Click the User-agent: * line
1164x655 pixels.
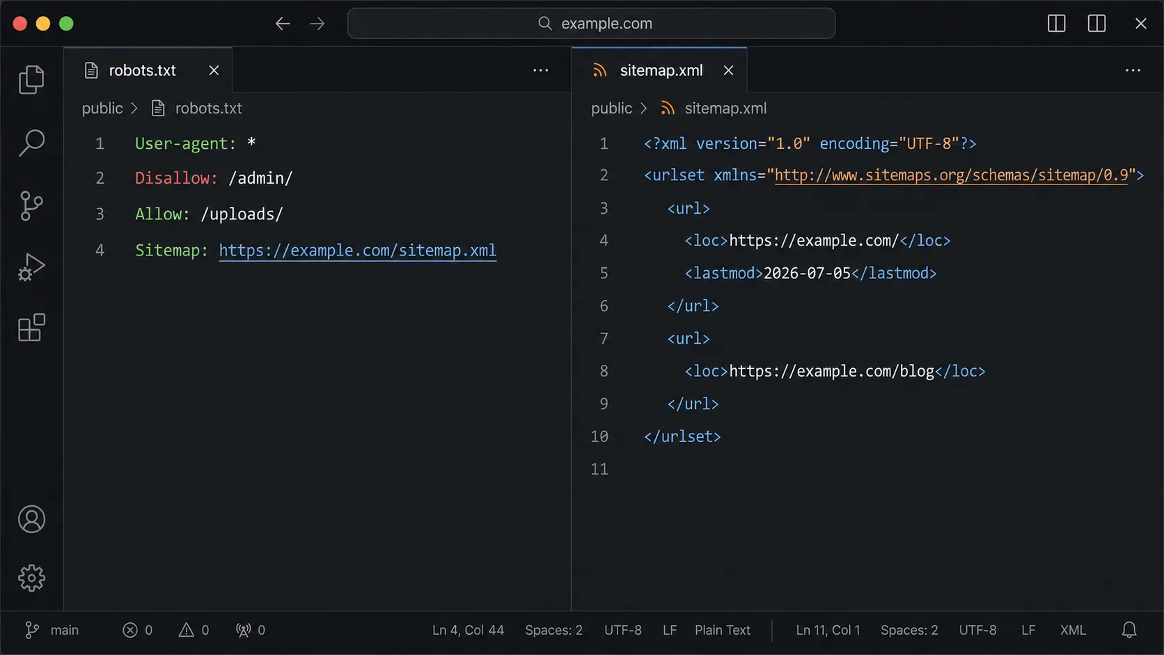point(195,143)
